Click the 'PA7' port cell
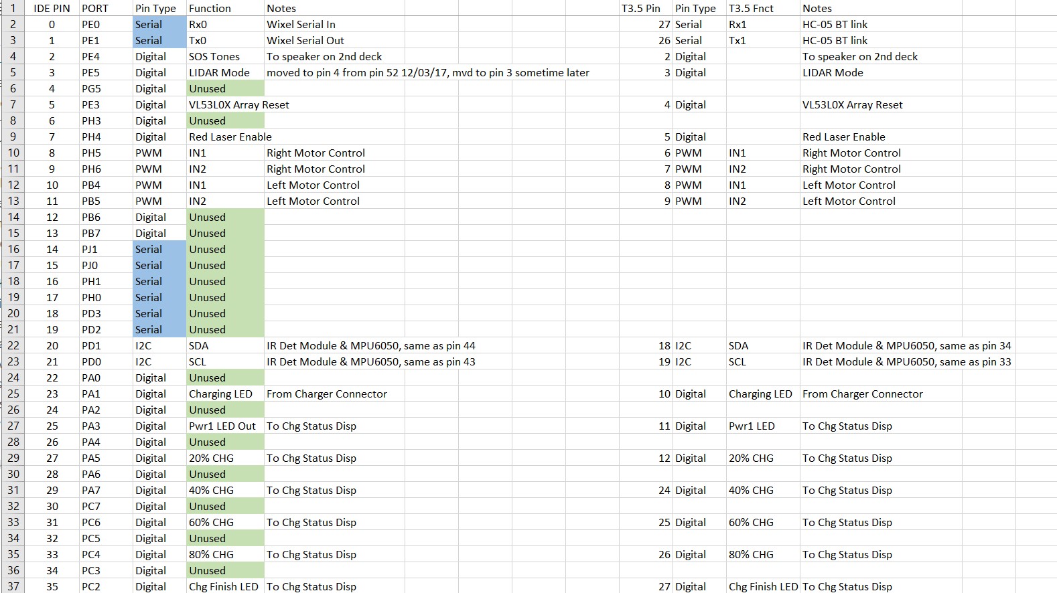The width and height of the screenshot is (1057, 593). [105, 490]
